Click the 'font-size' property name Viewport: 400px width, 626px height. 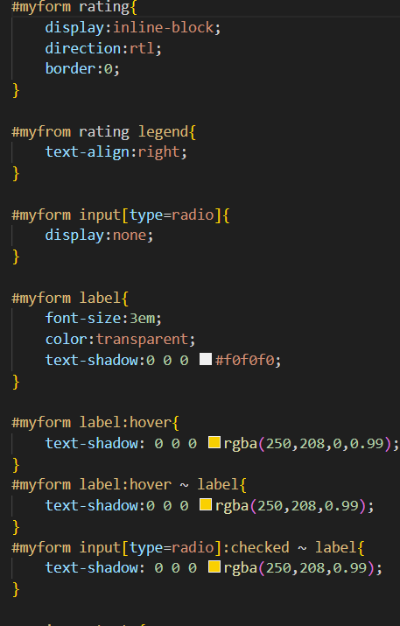click(83, 318)
